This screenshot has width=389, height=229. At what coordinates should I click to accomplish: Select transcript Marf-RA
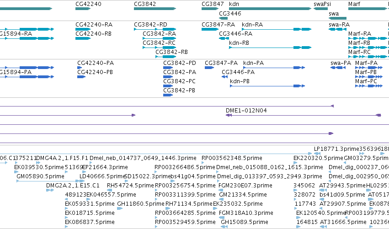tap(360, 34)
